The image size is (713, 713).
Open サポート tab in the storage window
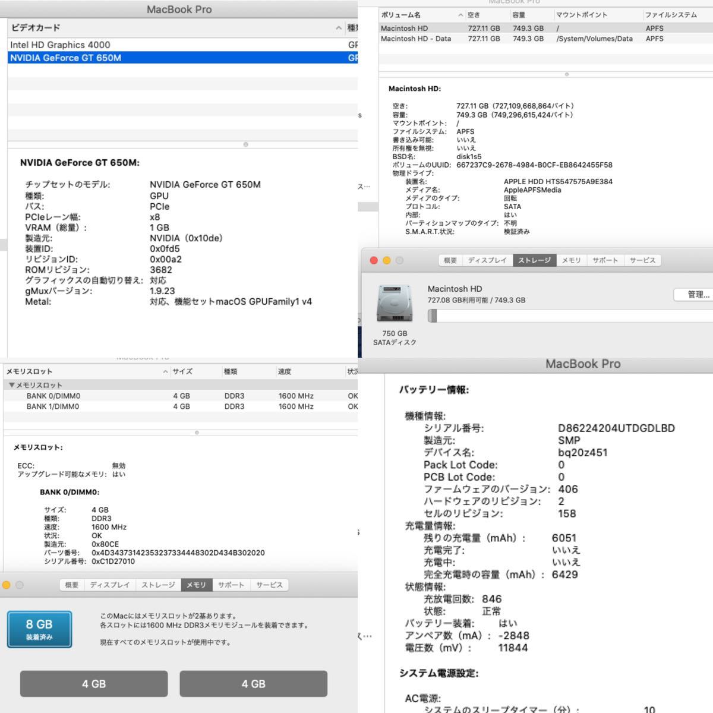[x=605, y=260]
